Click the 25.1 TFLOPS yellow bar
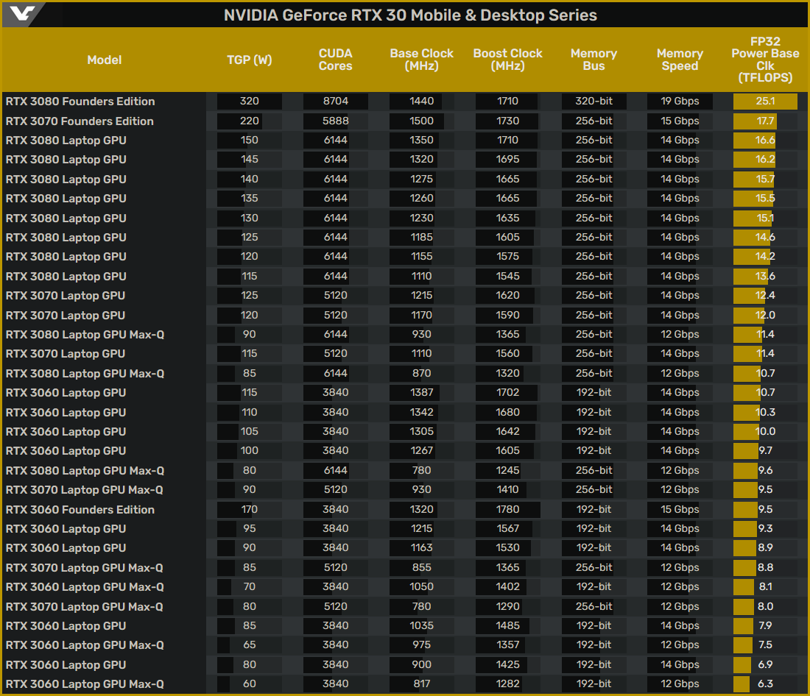The height and width of the screenshot is (696, 810). 765,102
